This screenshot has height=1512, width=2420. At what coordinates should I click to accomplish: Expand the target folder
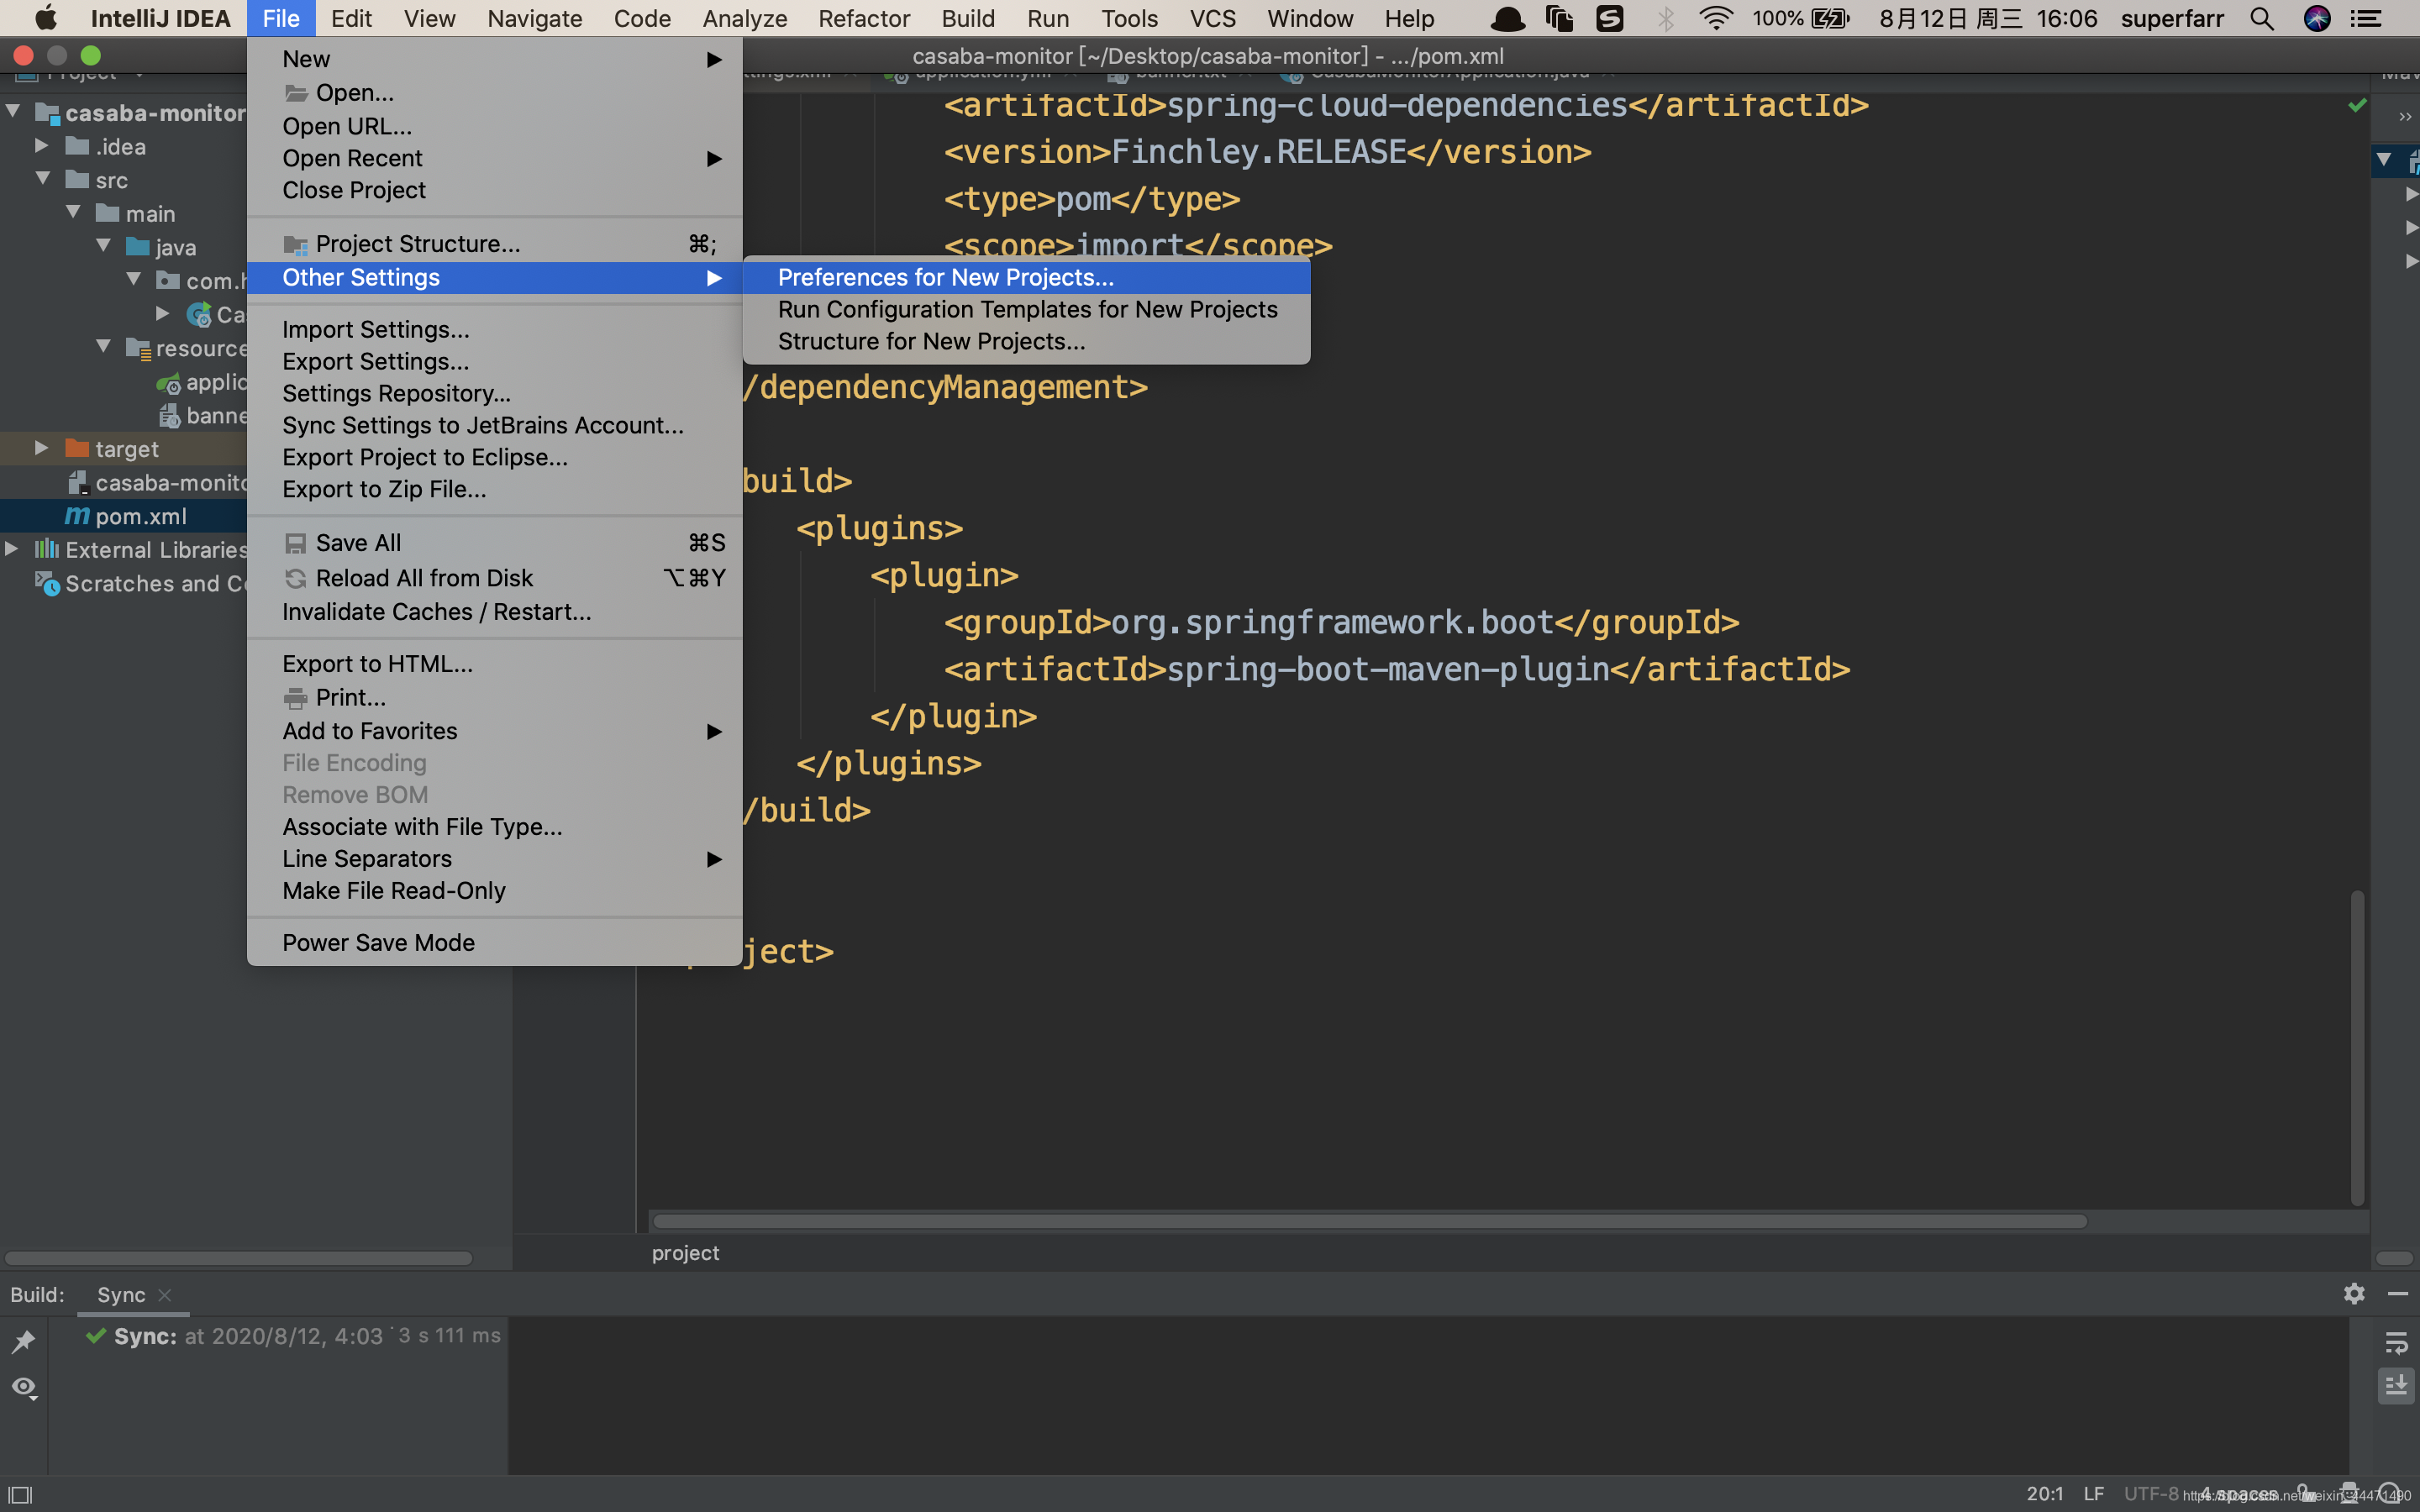click(41, 448)
